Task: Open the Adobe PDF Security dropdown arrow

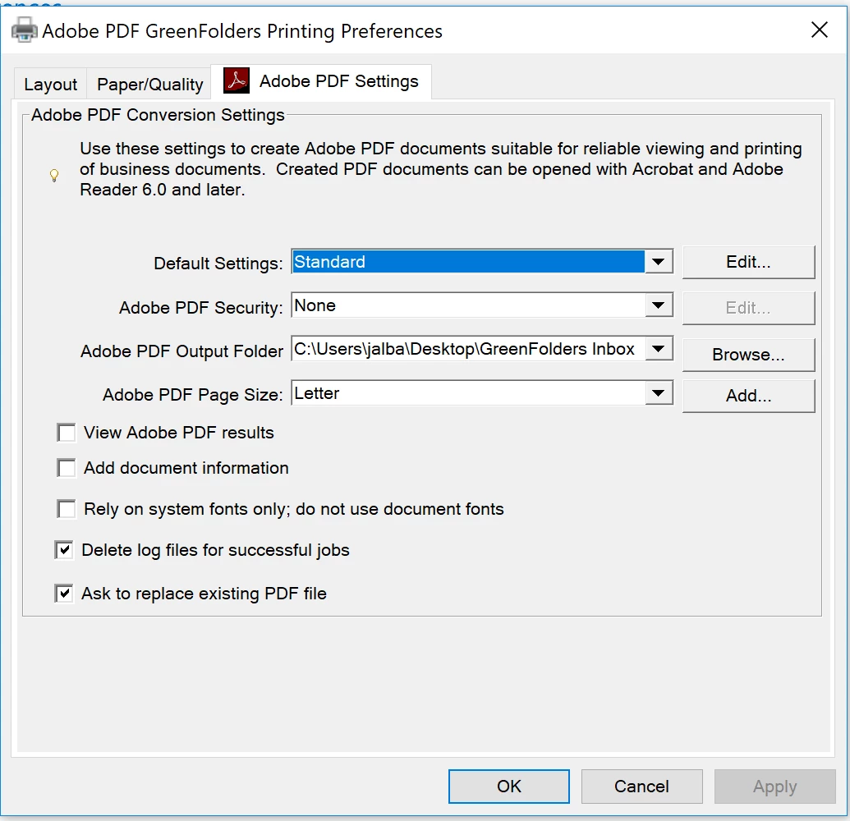Action: [x=659, y=305]
